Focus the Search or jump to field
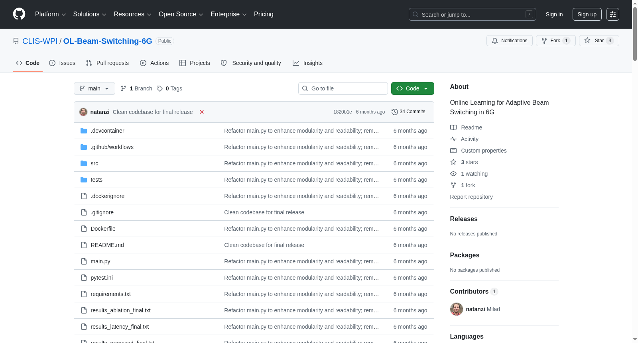The image size is (638, 343). pos(473,14)
